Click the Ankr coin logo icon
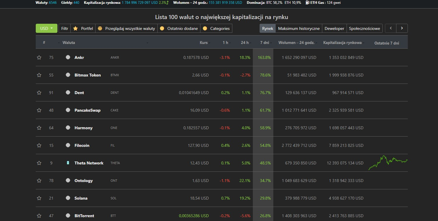 [x=68, y=57]
